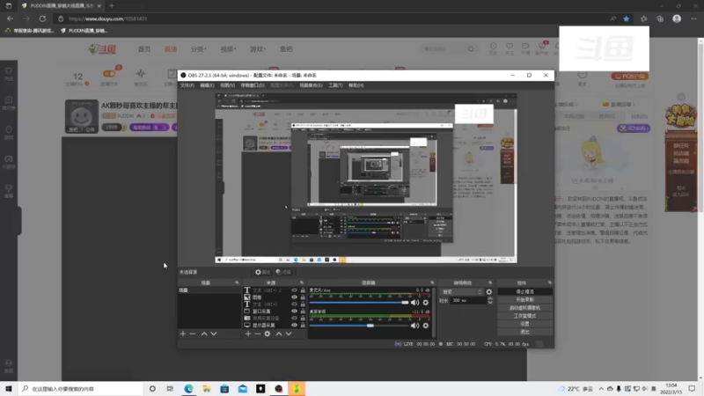Screen dimensions: 704x396
Task: Toggle visibility of 视频采集设备 source
Action: 294,319
